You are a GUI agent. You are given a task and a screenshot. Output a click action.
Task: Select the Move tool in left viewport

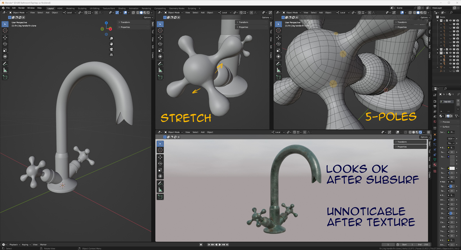click(x=5, y=37)
